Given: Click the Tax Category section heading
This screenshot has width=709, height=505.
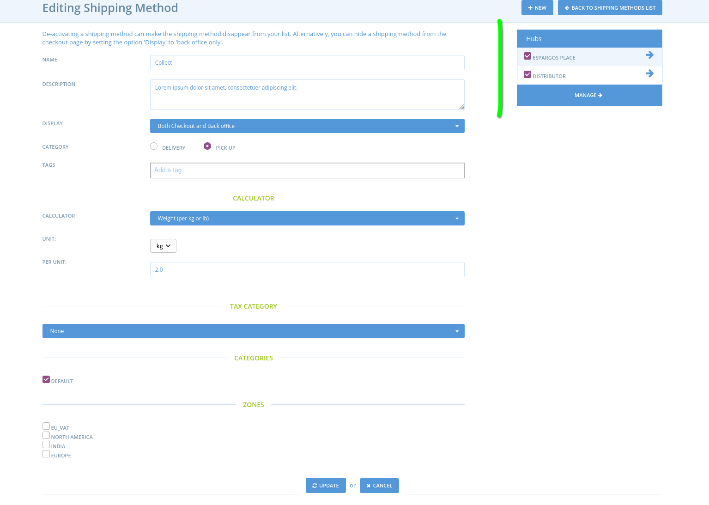Looking at the screenshot, I should click(x=254, y=306).
